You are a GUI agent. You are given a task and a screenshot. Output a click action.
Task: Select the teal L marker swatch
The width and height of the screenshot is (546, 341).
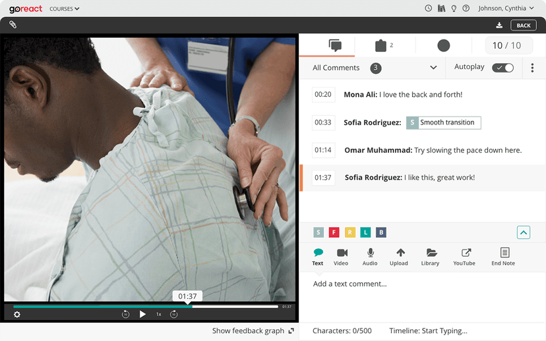pos(365,232)
